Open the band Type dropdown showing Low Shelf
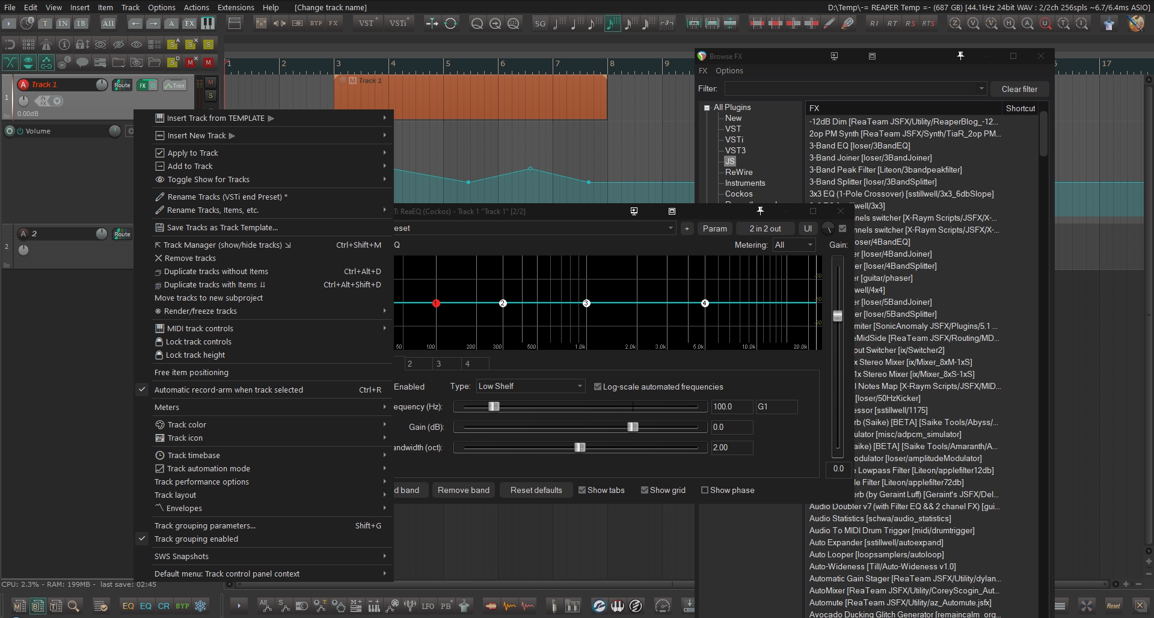 point(530,387)
